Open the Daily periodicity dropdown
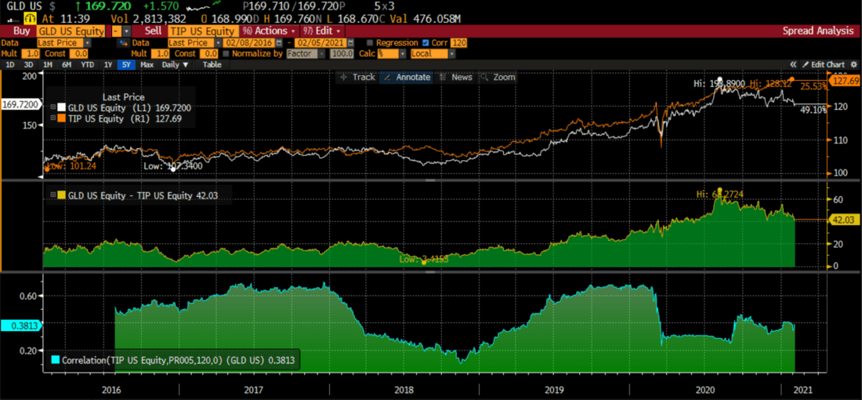 [x=175, y=64]
